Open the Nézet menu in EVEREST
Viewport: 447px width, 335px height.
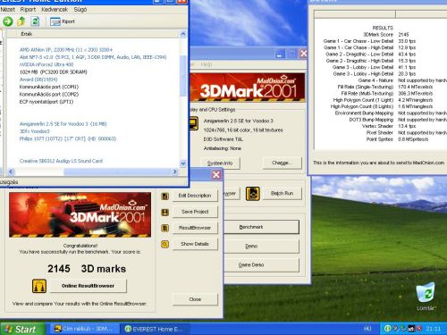pos(8,10)
